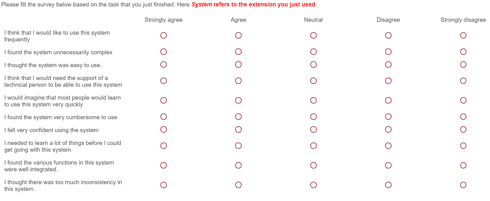Image resolution: width=490 pixels, height=201 pixels.
Task: Mark Disagree for functions well integrated
Action: (x=388, y=165)
